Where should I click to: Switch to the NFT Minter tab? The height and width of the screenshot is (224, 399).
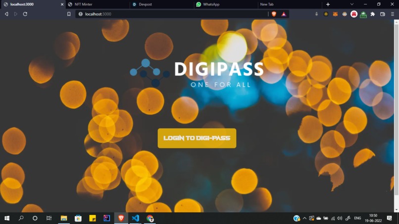[98, 4]
